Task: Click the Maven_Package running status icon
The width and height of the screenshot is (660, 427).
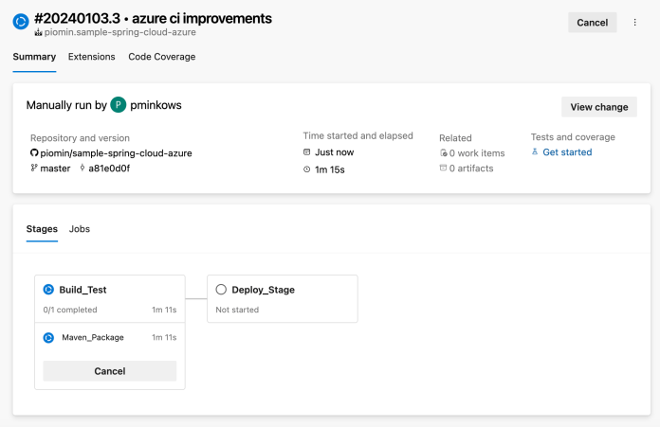Action: [48, 337]
